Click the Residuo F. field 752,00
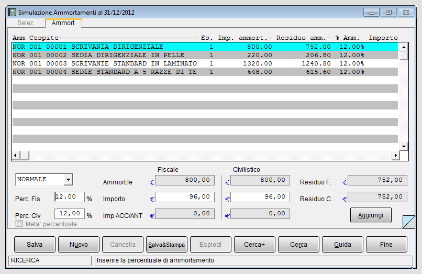 [377, 180]
